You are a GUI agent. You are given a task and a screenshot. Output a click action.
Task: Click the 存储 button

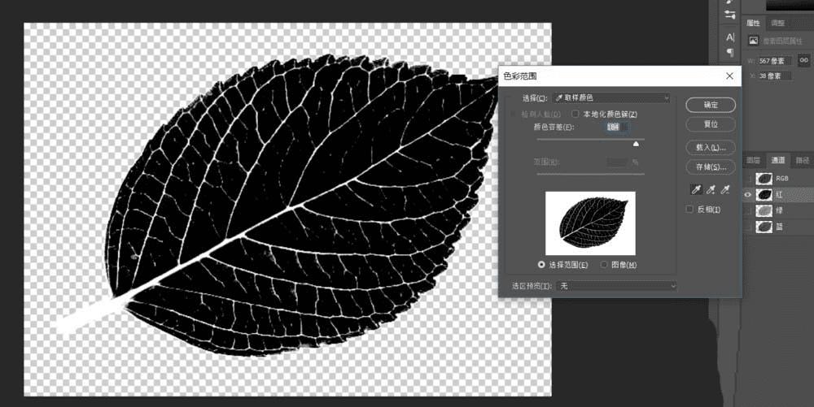(711, 167)
